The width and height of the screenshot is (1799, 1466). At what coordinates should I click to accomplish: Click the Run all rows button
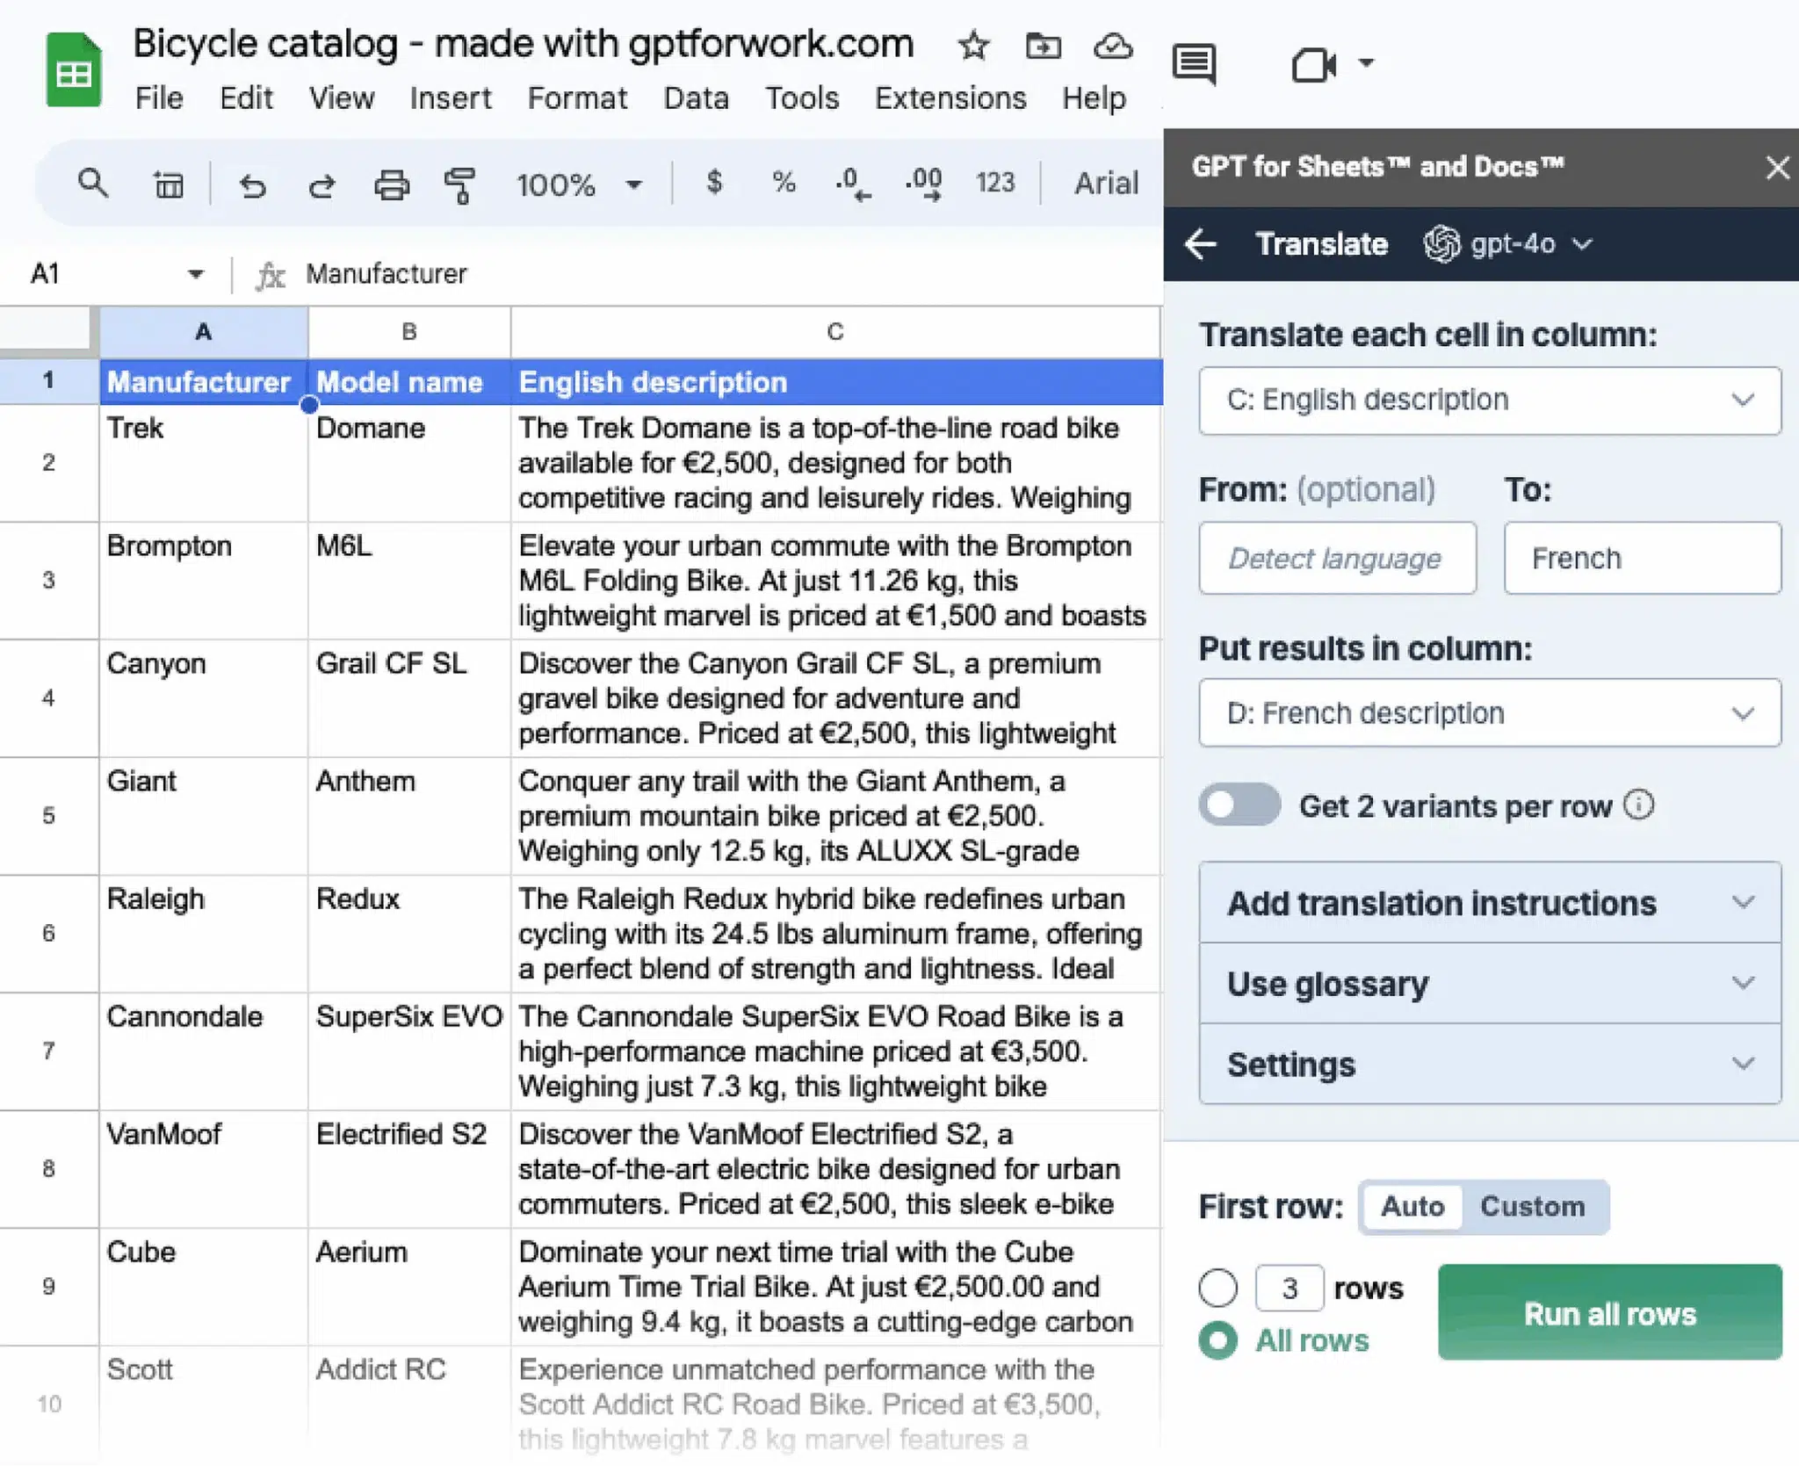click(1610, 1313)
